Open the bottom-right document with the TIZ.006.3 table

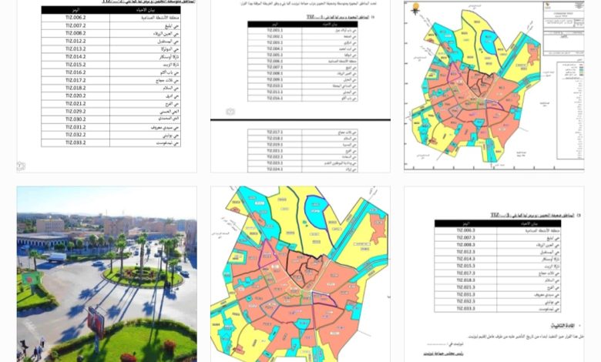493,273
